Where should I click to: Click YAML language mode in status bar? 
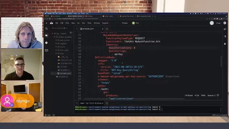[203, 95]
